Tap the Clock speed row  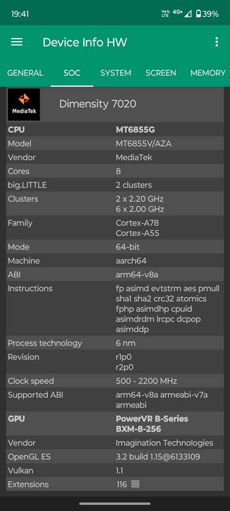114,381
